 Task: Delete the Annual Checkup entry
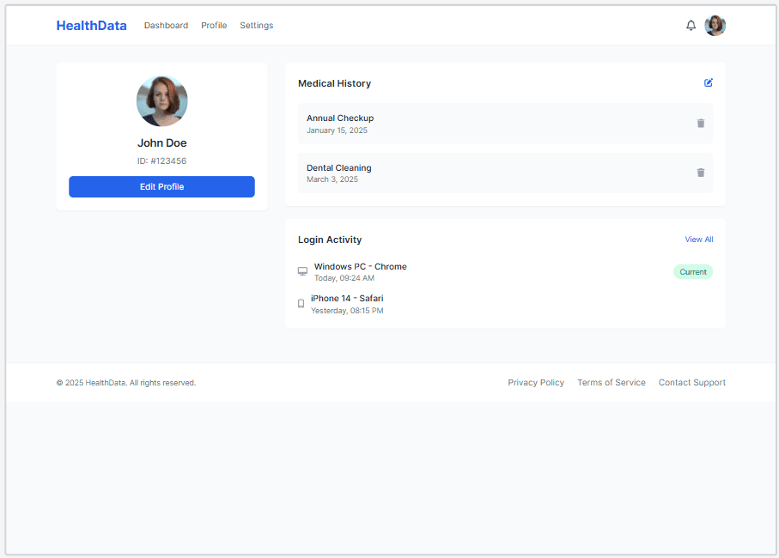701,123
